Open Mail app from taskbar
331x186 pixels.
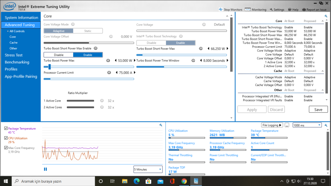(160, 181)
